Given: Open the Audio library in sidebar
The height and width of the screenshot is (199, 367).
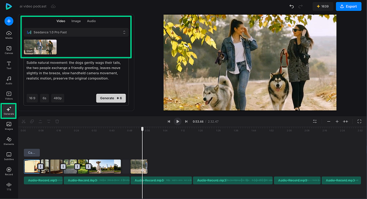Looking at the screenshot, I should [x=9, y=81].
